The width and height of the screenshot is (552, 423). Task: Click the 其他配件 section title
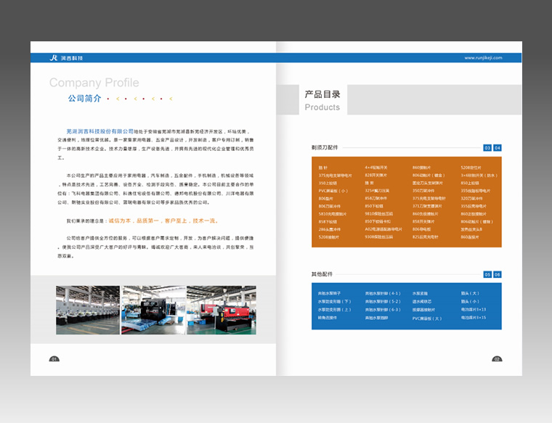[322, 274]
